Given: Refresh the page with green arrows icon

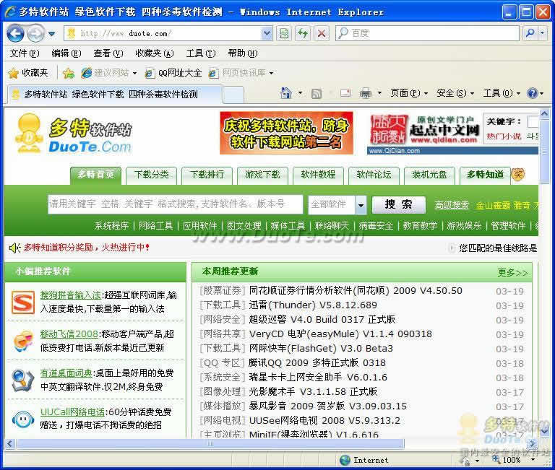Looking at the screenshot, I should [x=303, y=34].
